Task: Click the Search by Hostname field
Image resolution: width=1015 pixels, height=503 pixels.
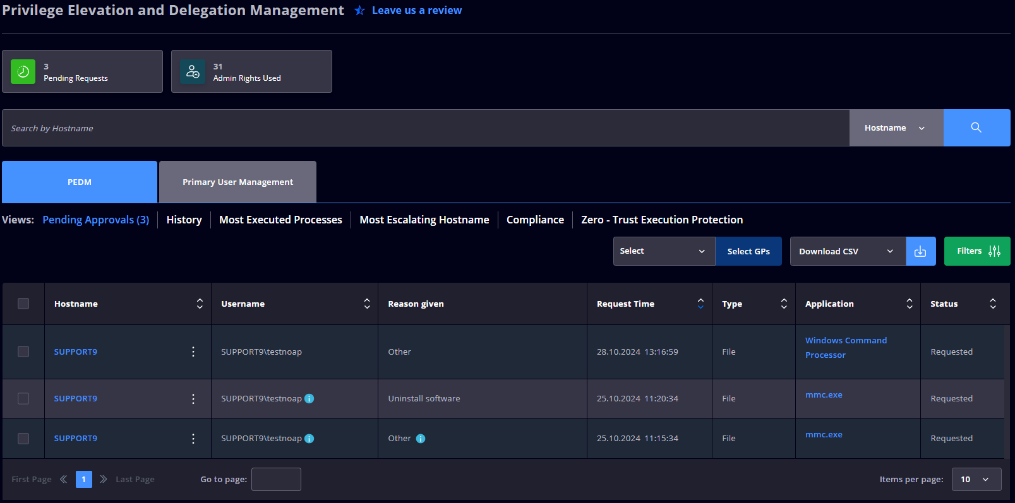Action: tap(426, 127)
